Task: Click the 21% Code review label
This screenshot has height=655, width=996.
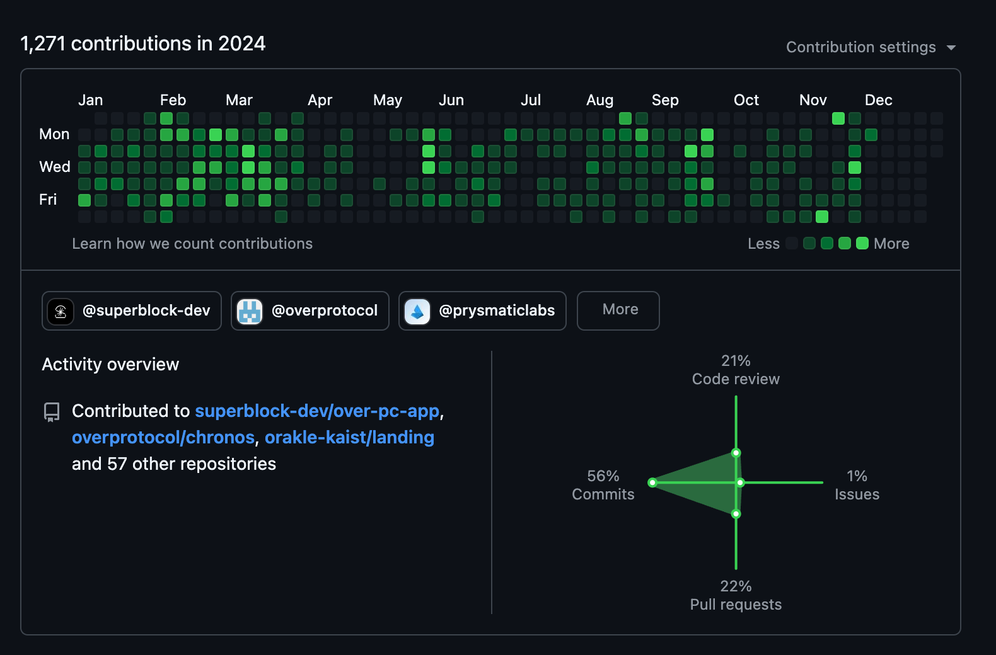Action: point(736,370)
